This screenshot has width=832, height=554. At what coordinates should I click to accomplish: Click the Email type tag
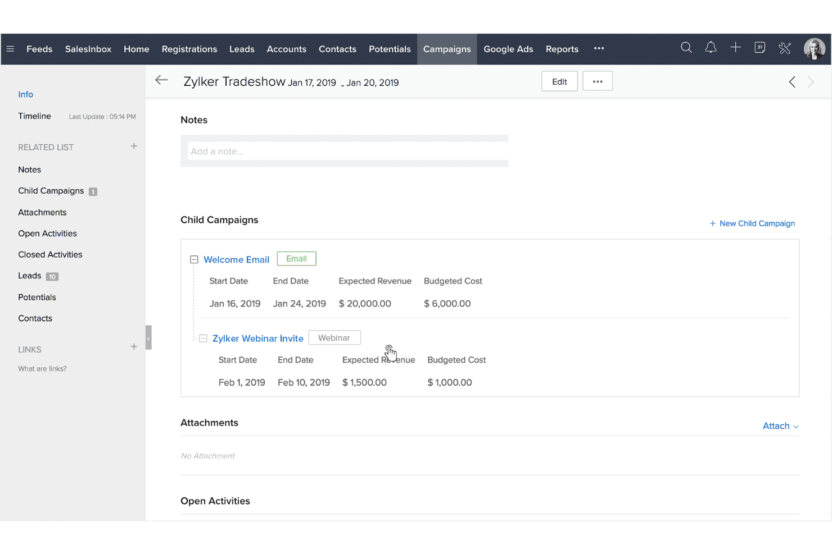(x=296, y=259)
